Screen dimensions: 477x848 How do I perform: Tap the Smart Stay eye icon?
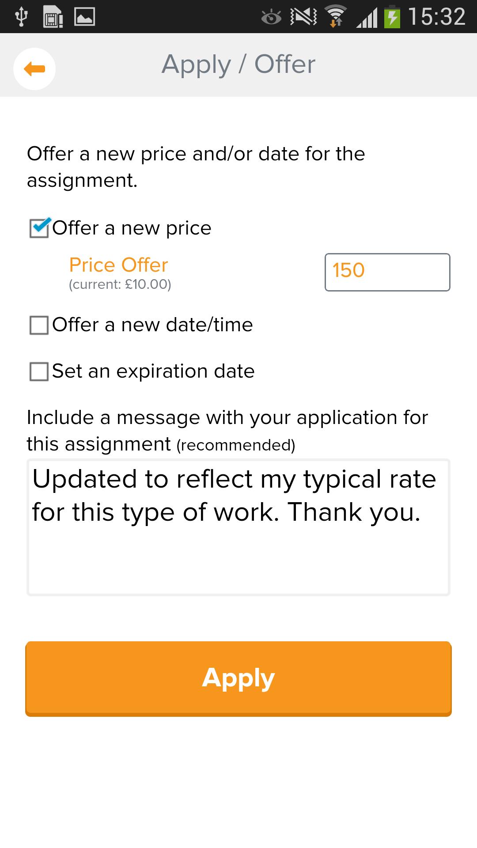[271, 18]
